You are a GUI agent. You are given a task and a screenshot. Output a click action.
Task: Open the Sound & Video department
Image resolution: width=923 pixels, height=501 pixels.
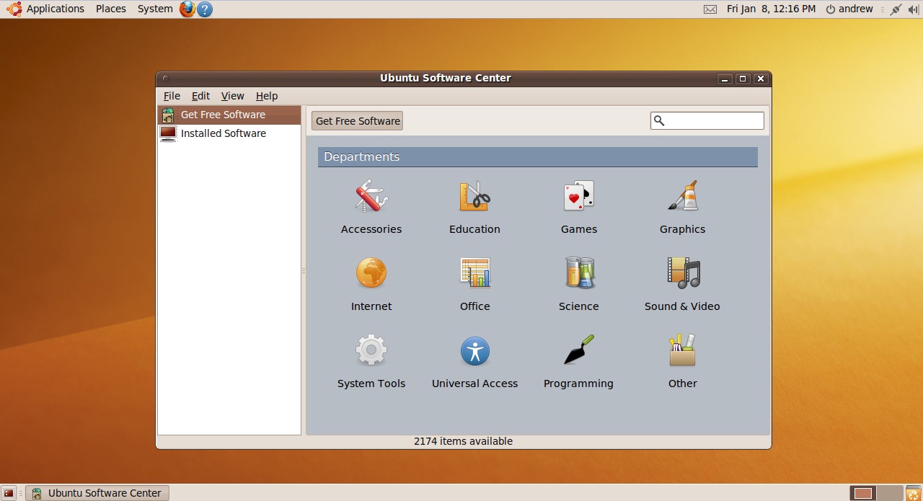point(682,284)
